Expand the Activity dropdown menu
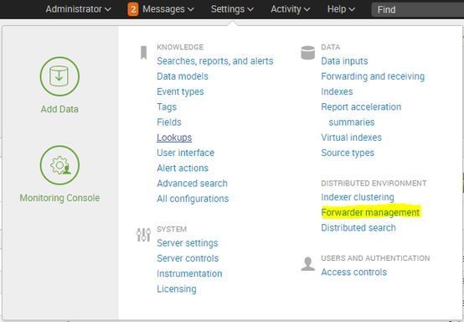The image size is (464, 322). coord(291,9)
